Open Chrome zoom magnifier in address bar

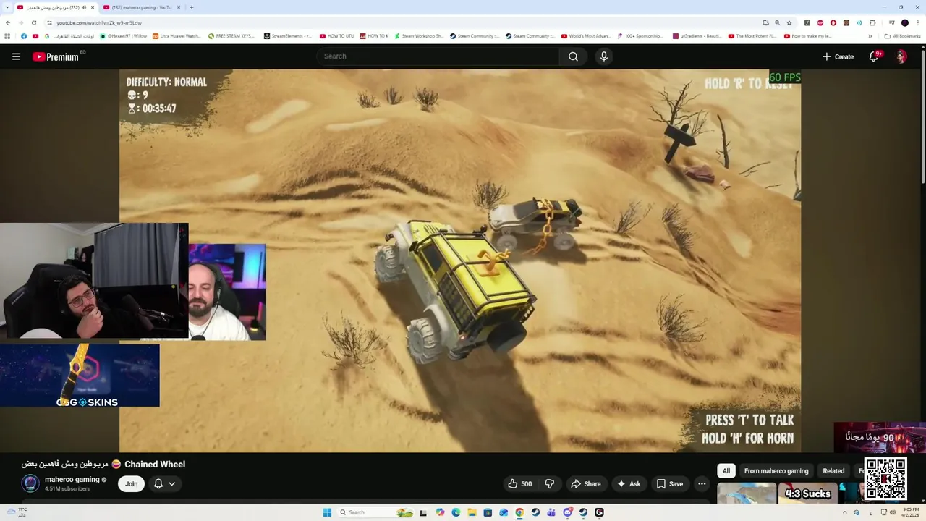(777, 22)
